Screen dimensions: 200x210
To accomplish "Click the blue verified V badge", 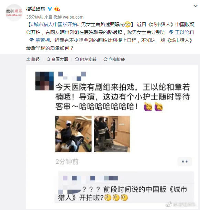I will (x=50, y=9).
